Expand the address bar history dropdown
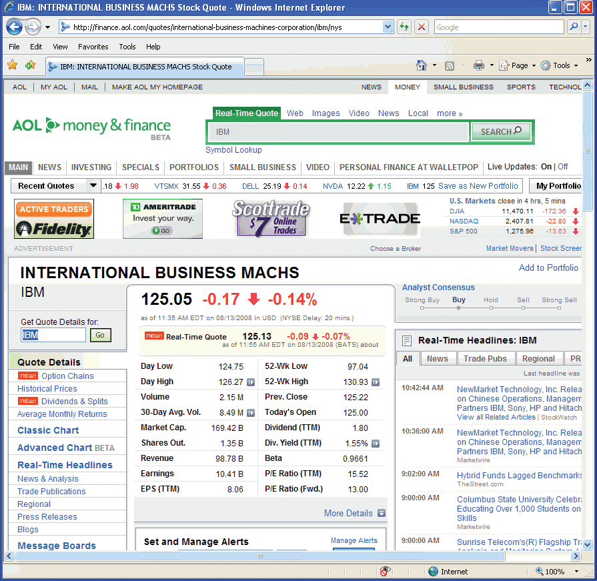 coord(387,27)
